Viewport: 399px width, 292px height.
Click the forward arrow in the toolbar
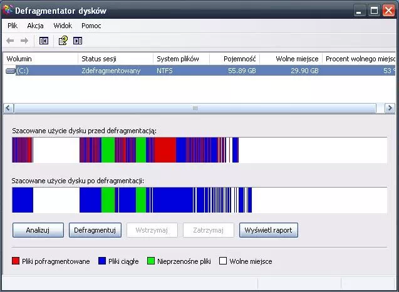click(x=24, y=41)
